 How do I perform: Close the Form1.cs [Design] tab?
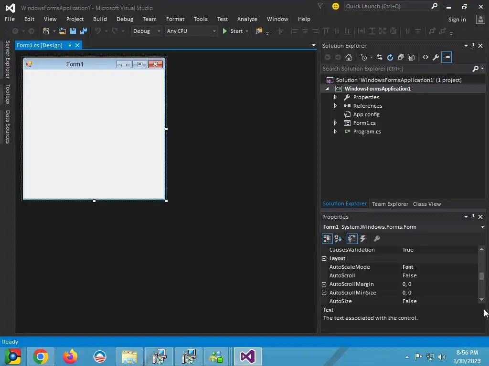[x=77, y=45]
